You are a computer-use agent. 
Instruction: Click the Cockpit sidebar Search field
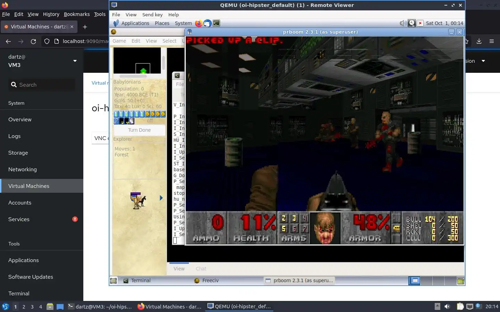tap(42, 85)
